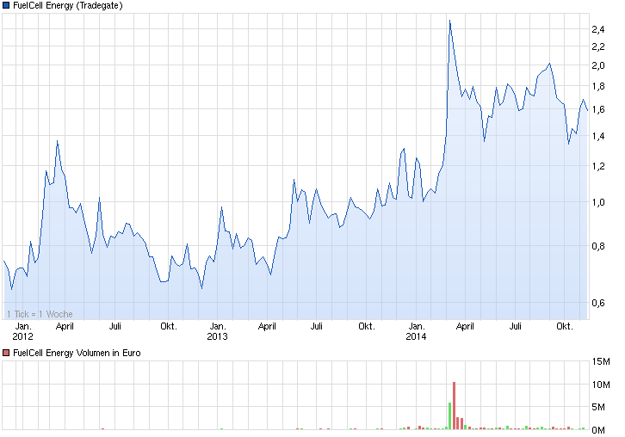Screen dimensions: 625x437
Task: Click the 15M volume axis label
Action: tap(601, 361)
